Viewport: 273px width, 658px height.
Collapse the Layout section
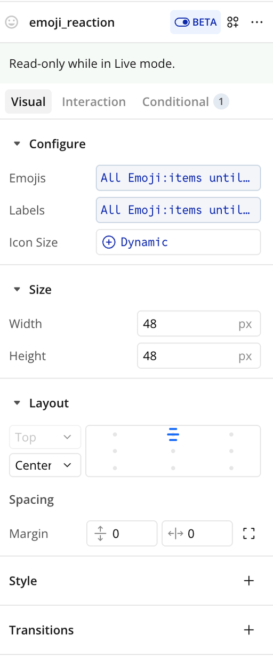[17, 403]
